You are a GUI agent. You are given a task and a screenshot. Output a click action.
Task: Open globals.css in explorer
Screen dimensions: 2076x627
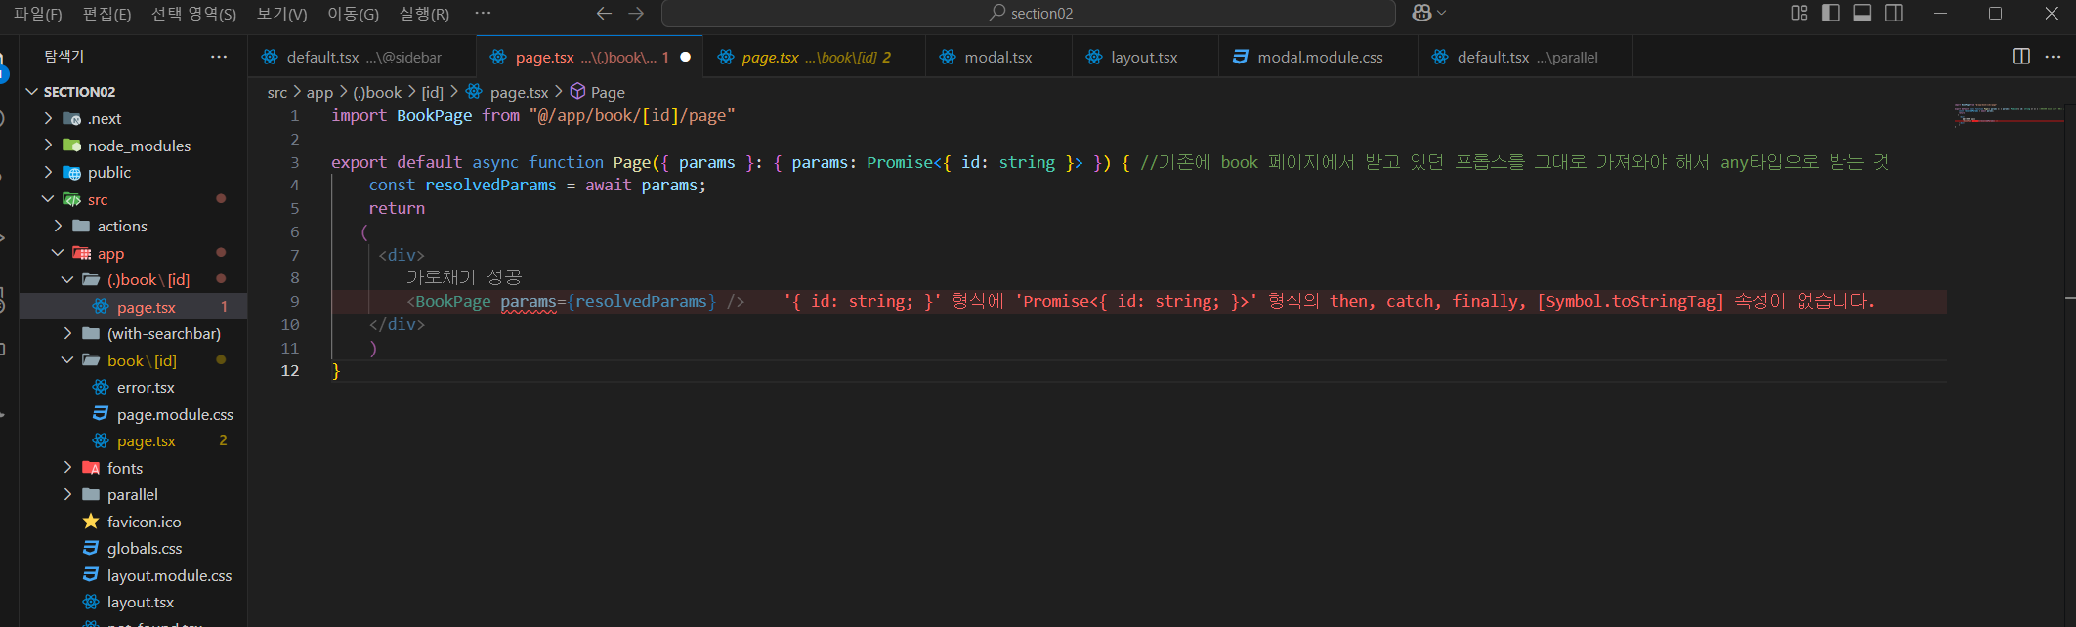tap(133, 549)
